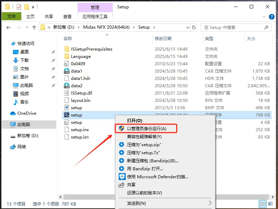The width and height of the screenshot is (278, 209).
Task: Select the data1.hdr file
Action: click(81, 78)
